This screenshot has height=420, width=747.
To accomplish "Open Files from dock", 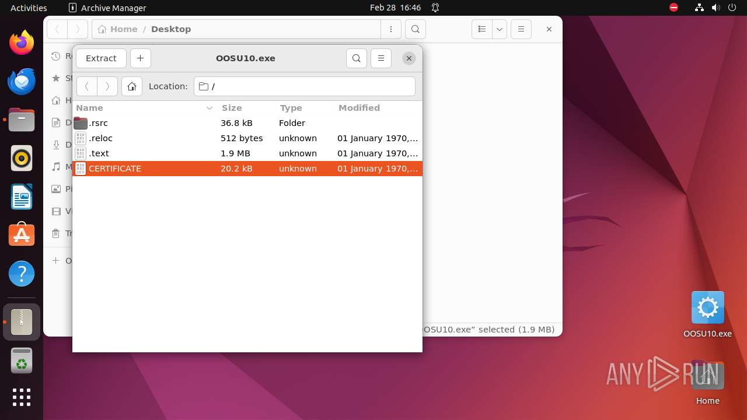I will pyautogui.click(x=22, y=120).
